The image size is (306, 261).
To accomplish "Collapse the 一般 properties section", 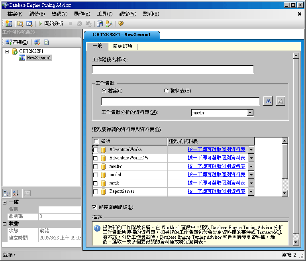I will (5, 202).
